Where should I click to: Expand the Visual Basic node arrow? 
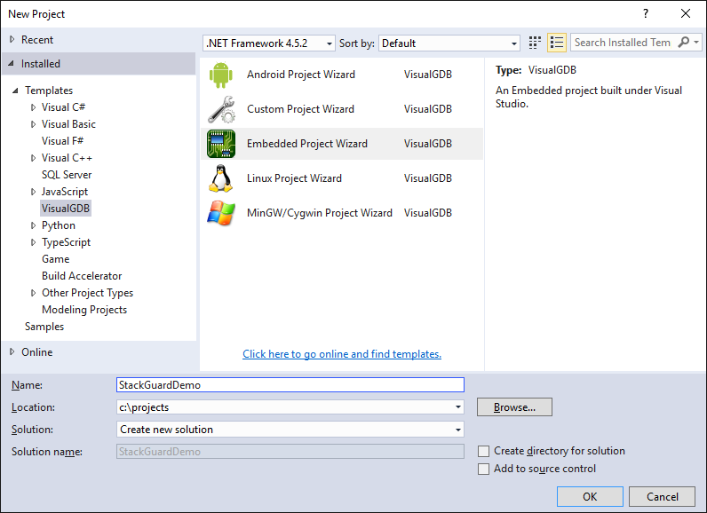point(33,124)
